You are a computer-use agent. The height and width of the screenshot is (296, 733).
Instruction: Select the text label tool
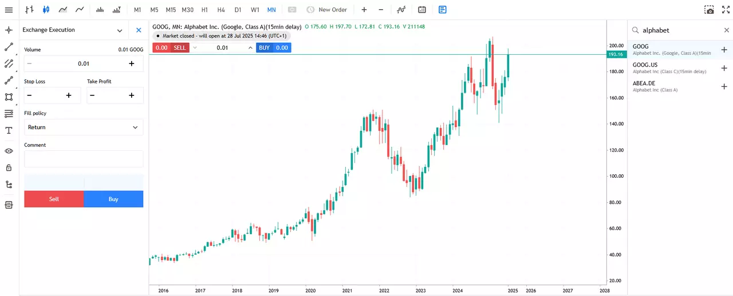[9, 130]
